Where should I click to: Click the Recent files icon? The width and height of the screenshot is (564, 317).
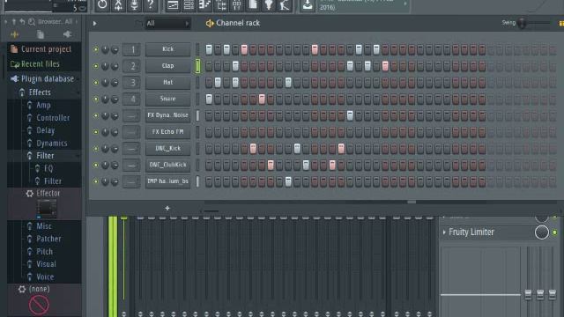point(15,64)
